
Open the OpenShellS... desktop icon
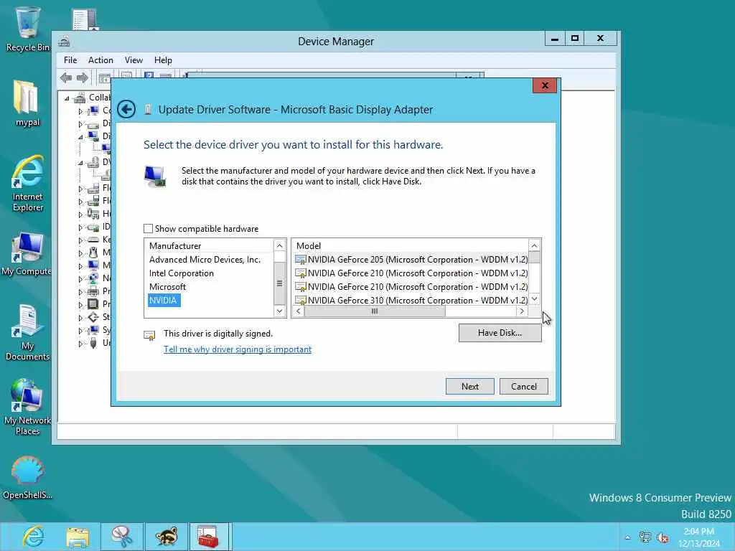click(x=27, y=478)
